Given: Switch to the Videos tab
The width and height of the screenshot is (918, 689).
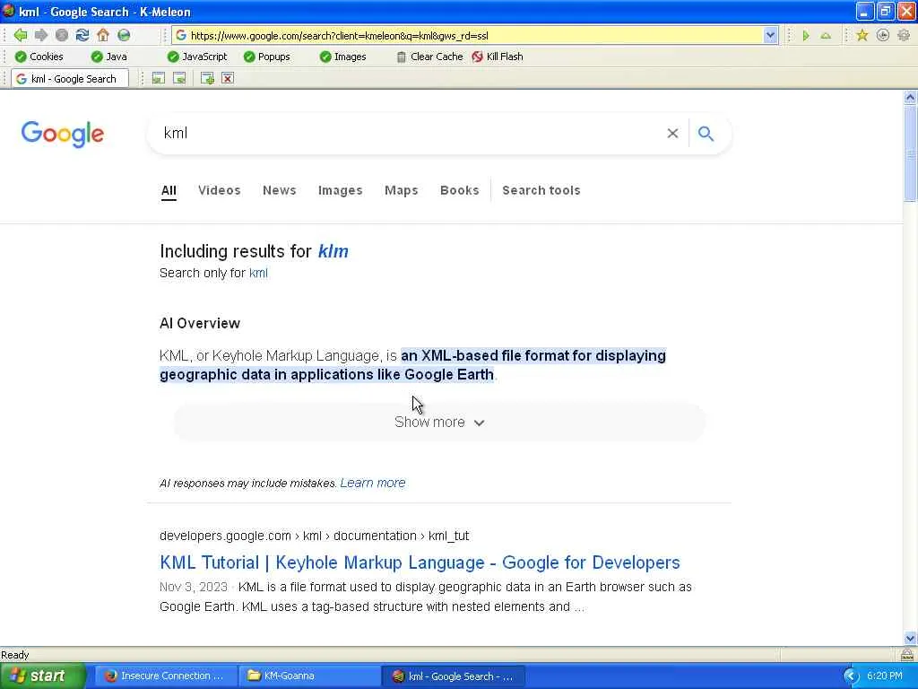Looking at the screenshot, I should coord(219,190).
